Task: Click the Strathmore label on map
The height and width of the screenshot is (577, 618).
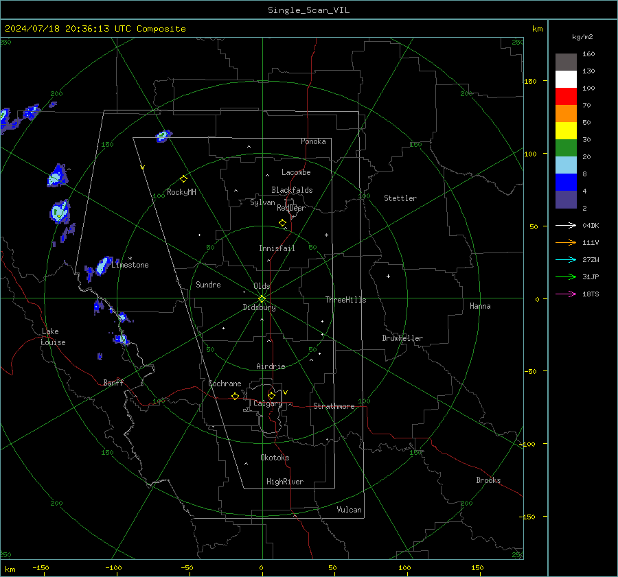Action: pyautogui.click(x=334, y=406)
